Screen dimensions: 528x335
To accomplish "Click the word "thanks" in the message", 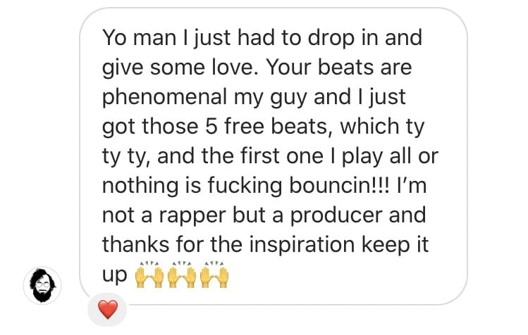I will [x=136, y=244].
